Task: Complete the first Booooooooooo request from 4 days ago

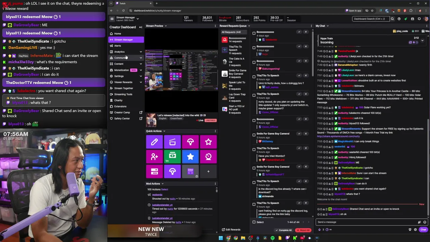Action: point(299,32)
